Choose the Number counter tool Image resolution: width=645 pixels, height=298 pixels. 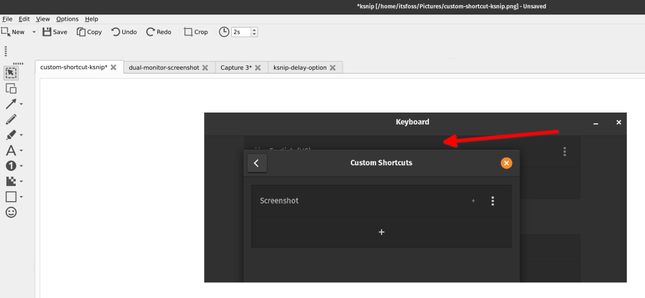click(11, 166)
